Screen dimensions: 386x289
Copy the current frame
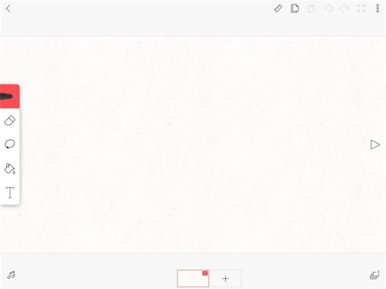[x=295, y=9]
